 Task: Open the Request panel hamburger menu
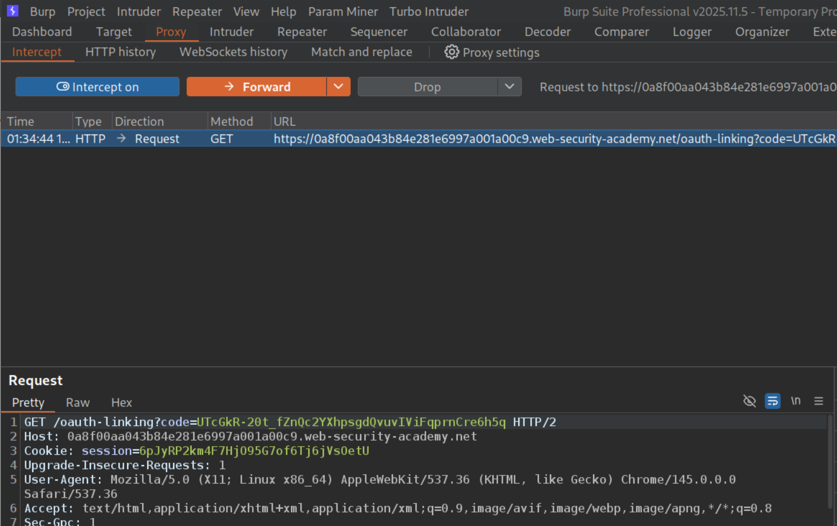tap(819, 401)
